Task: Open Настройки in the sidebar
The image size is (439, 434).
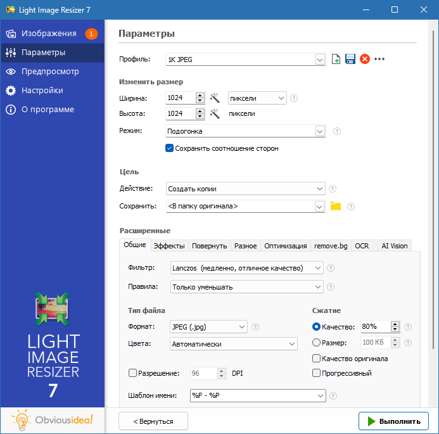Action: (53, 91)
